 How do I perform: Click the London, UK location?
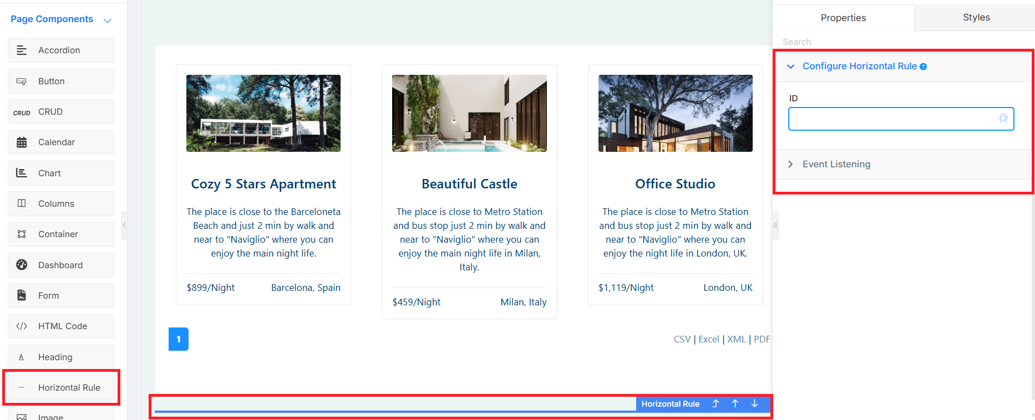pyautogui.click(x=728, y=288)
